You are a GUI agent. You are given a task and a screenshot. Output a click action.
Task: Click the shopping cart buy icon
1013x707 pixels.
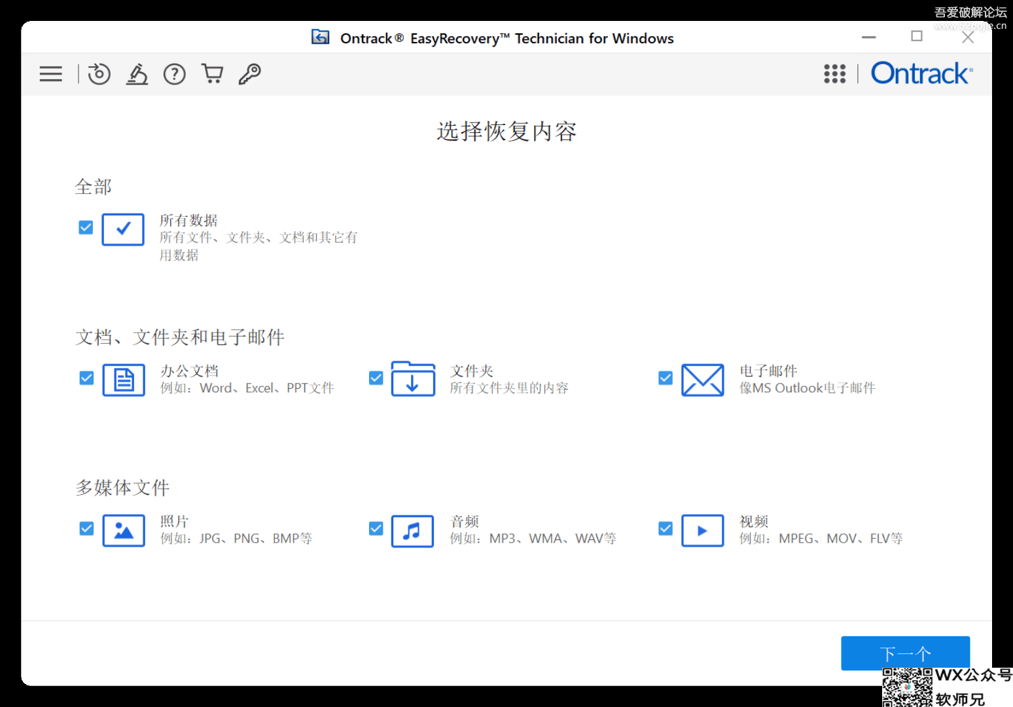tap(212, 74)
